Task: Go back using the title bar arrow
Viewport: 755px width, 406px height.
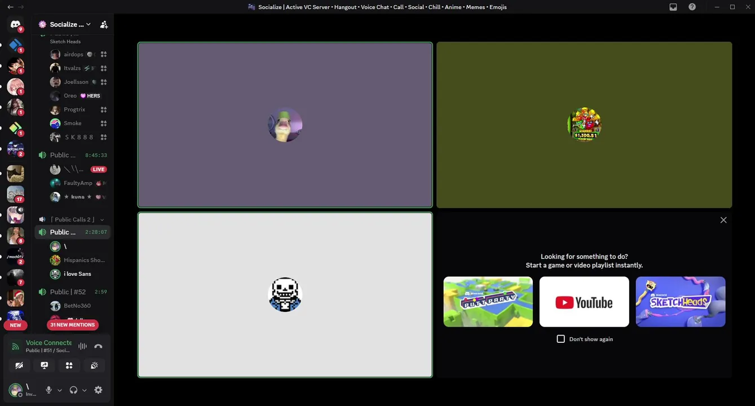Action: [x=10, y=7]
